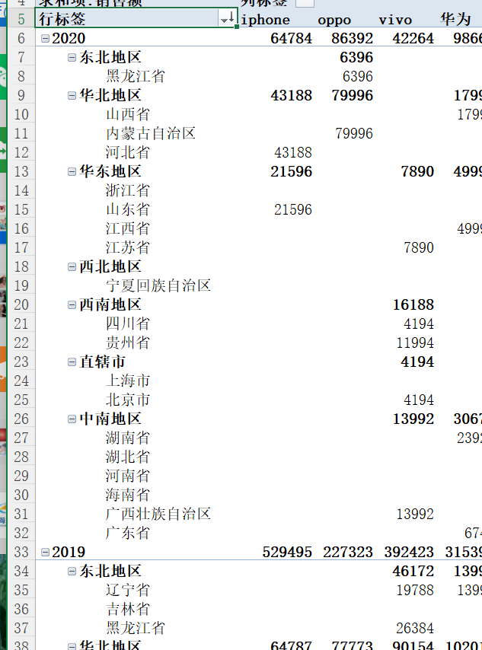Collapse the 2020 year group
This screenshot has height=650, width=482.
45,39
